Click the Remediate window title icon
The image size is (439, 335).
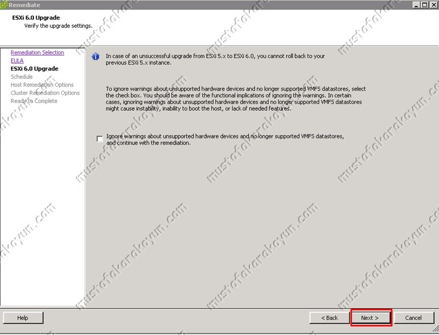[x=4, y=5]
